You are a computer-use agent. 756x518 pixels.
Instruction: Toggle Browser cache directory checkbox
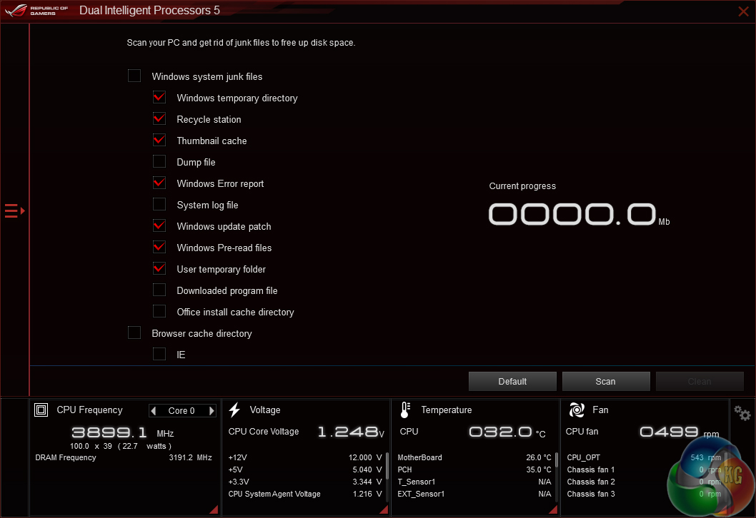pos(134,333)
